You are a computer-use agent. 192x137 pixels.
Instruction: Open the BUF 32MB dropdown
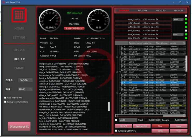click(x=25, y=89)
